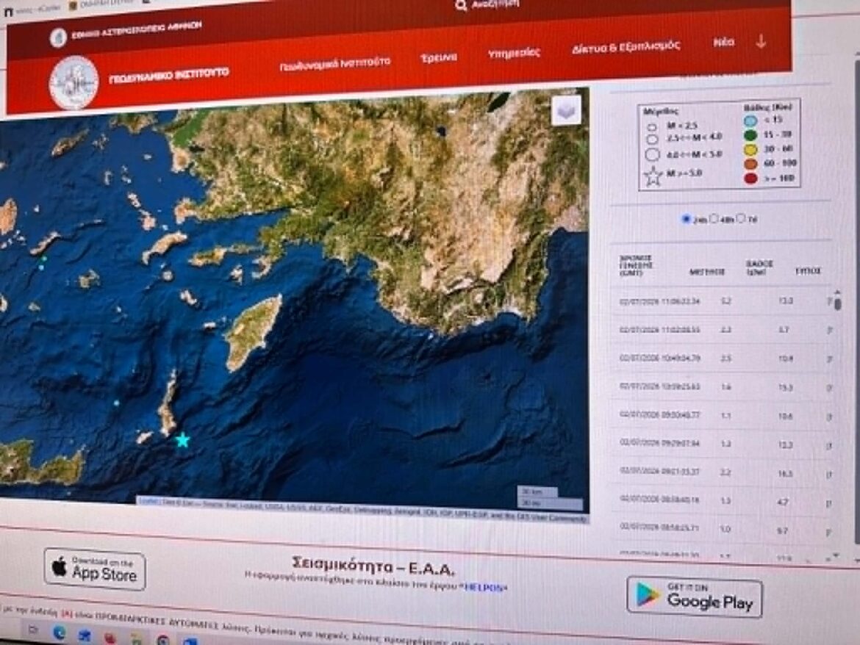
Task: Open the Γεωδυναμικό Ινστιτούτο menu
Action: (x=334, y=64)
